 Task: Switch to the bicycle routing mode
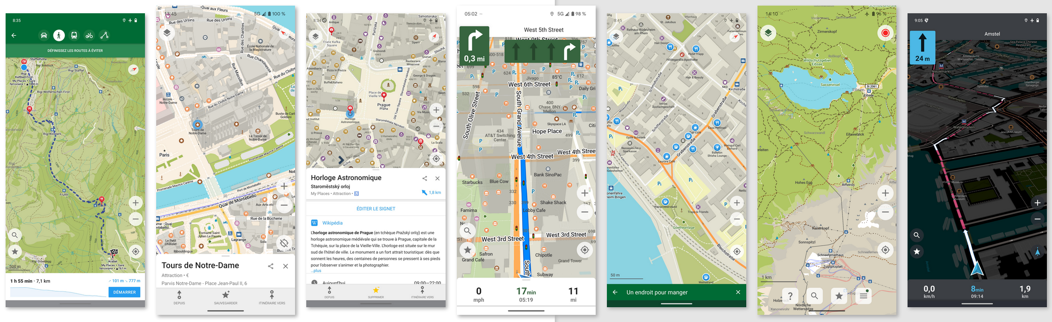(89, 35)
